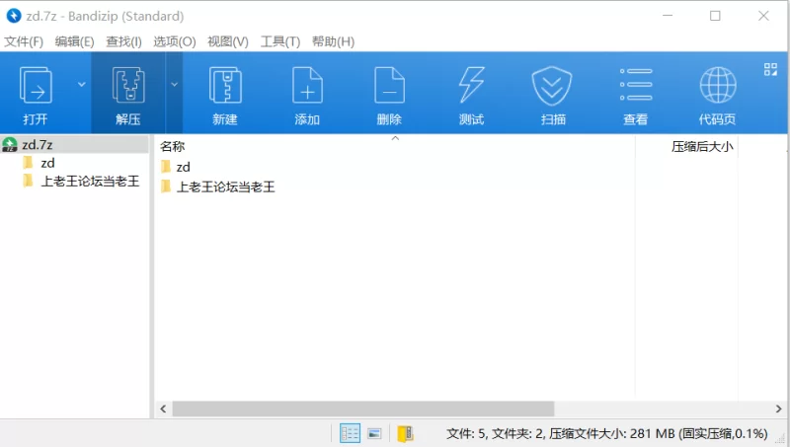Open the 工具(T) menu

(279, 41)
